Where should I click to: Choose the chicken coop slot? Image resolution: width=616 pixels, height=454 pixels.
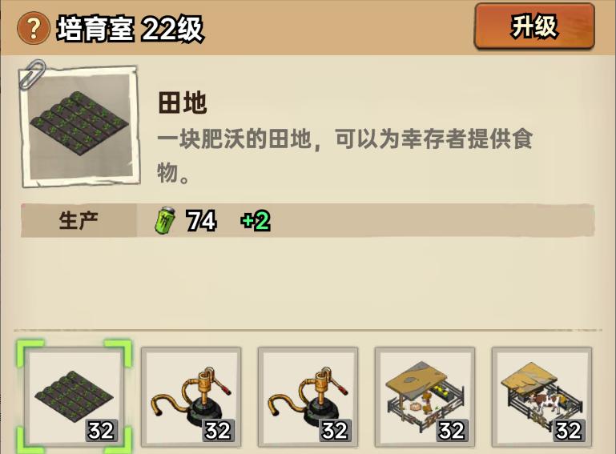pos(425,397)
